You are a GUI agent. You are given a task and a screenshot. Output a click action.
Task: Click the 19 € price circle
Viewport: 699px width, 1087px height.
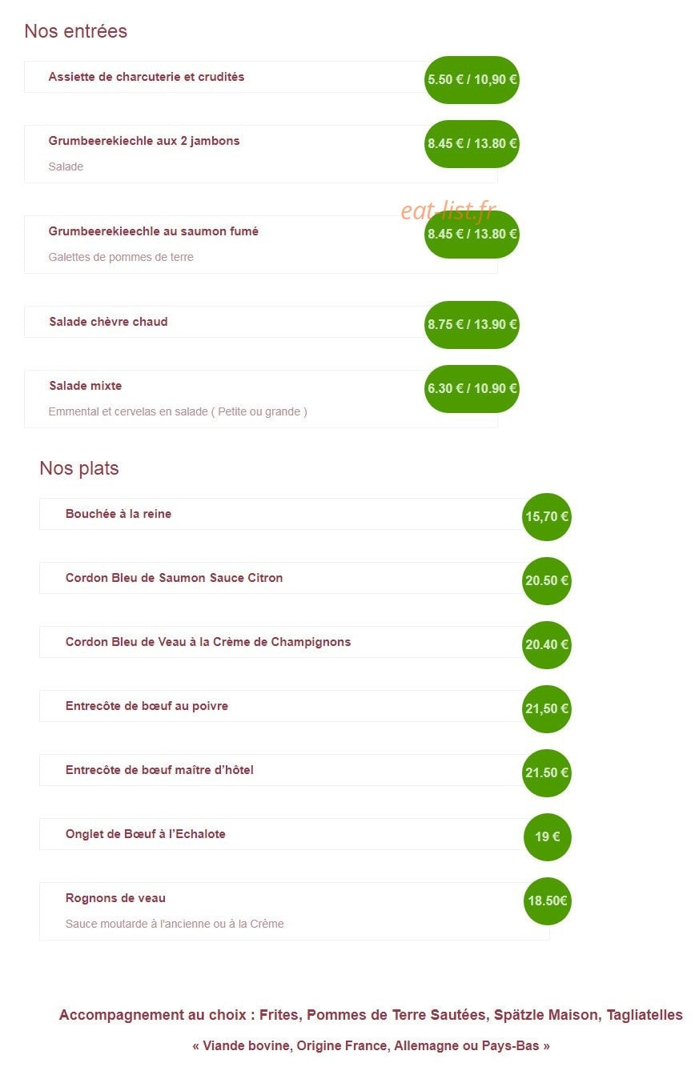pos(548,837)
